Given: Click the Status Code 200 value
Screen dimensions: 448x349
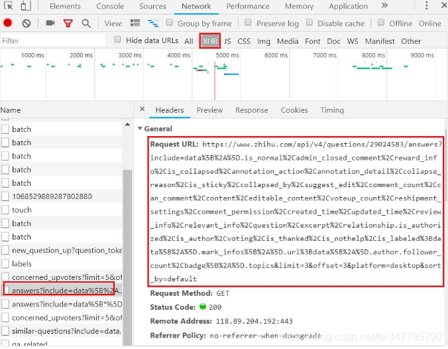Looking at the screenshot, I should pyautogui.click(x=215, y=307).
